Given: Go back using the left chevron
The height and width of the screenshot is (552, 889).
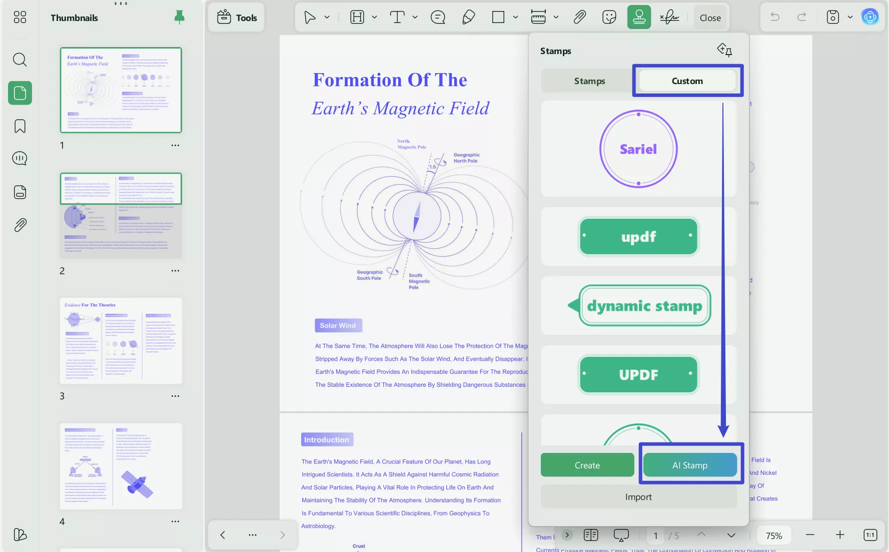Looking at the screenshot, I should [x=223, y=535].
